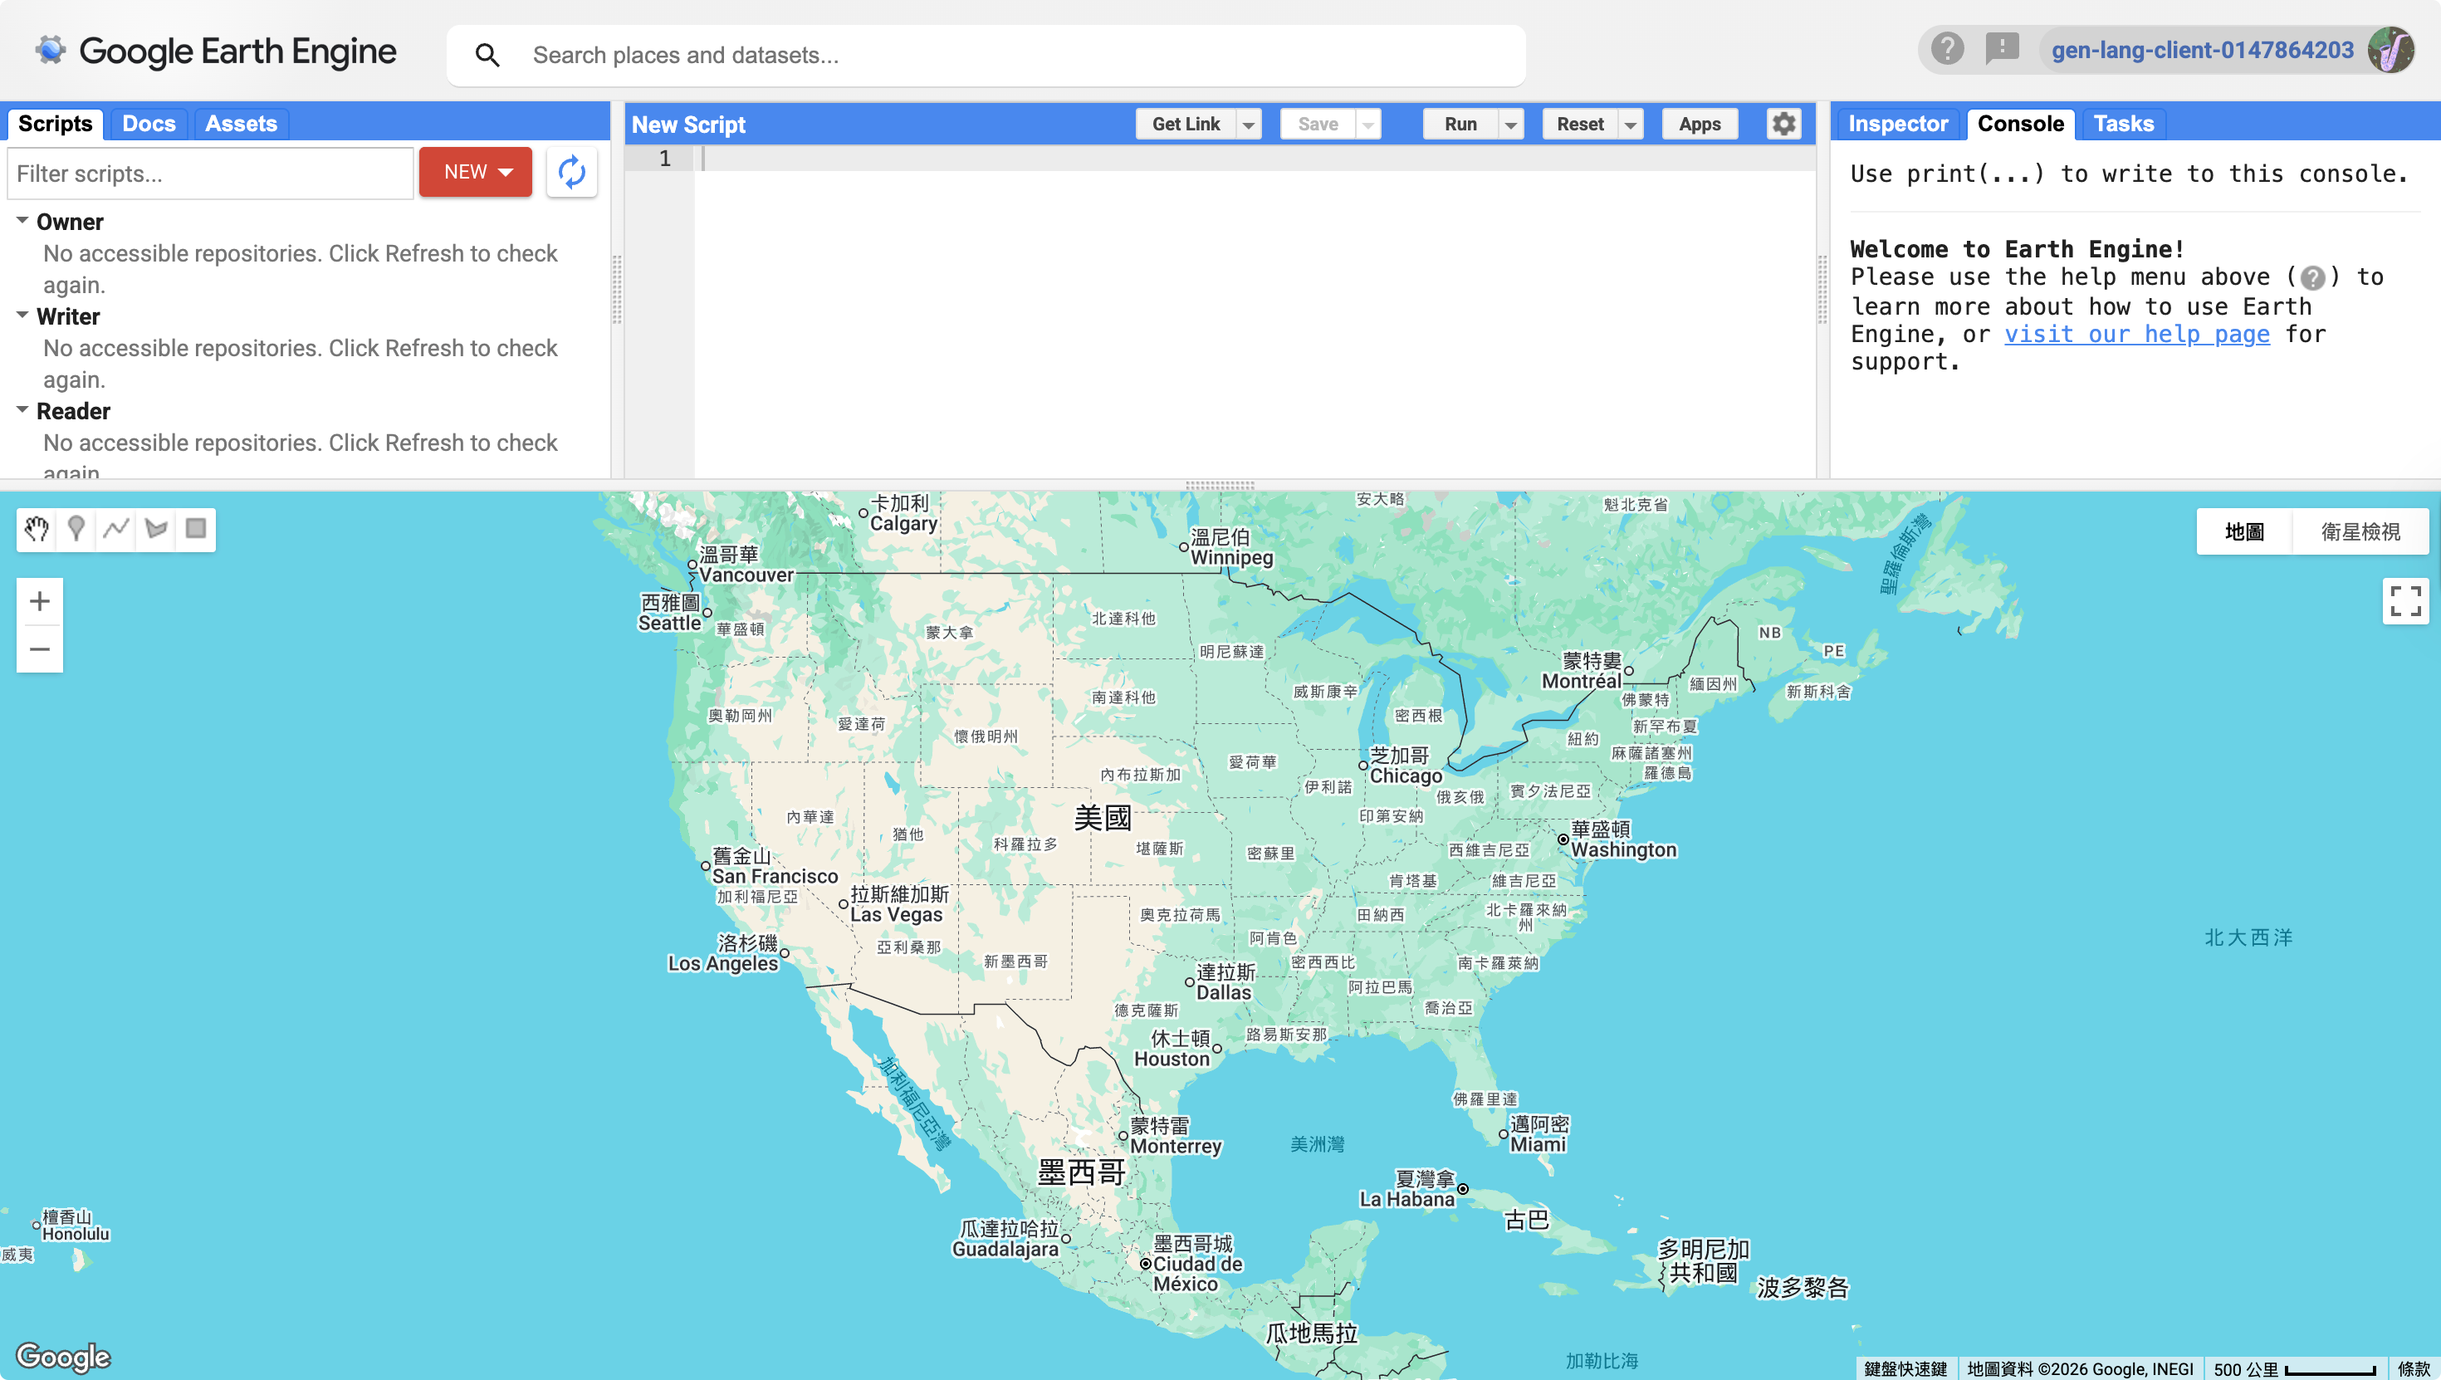Switch to the Tasks tab
This screenshot has width=2441, height=1380.
point(2124,125)
